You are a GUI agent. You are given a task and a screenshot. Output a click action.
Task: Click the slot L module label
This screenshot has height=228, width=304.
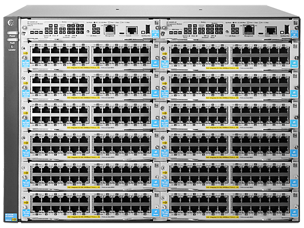[x=163, y=198]
